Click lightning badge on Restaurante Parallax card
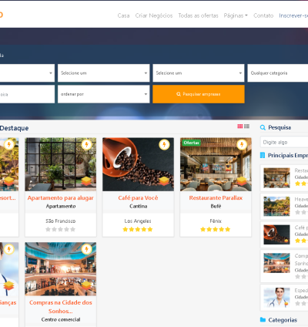 [242, 144]
